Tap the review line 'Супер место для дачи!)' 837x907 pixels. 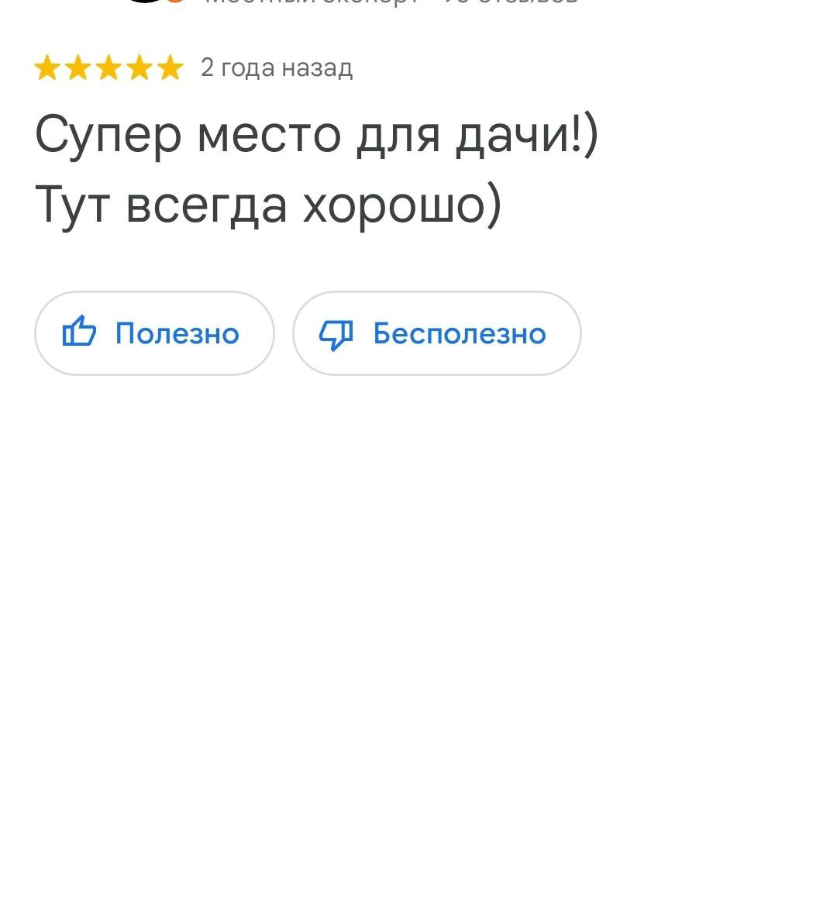[x=316, y=135]
